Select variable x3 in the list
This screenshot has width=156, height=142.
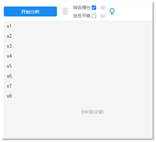(9, 46)
